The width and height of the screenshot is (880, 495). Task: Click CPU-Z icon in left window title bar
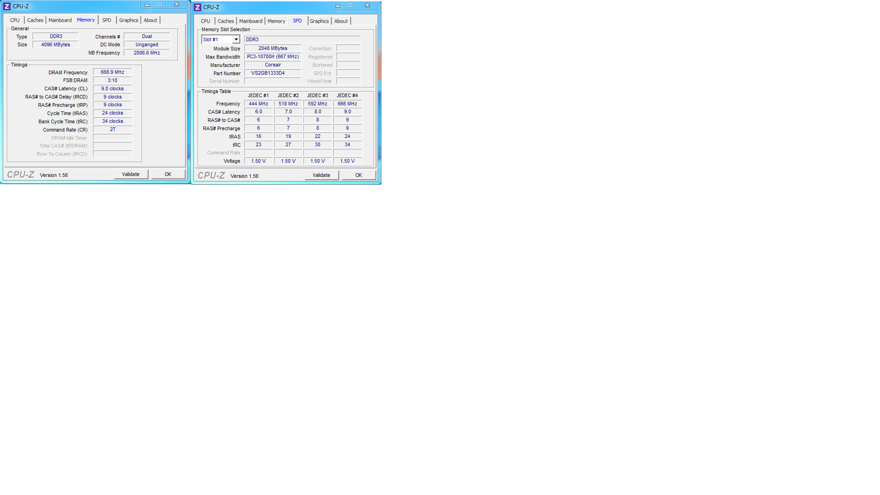click(x=7, y=6)
